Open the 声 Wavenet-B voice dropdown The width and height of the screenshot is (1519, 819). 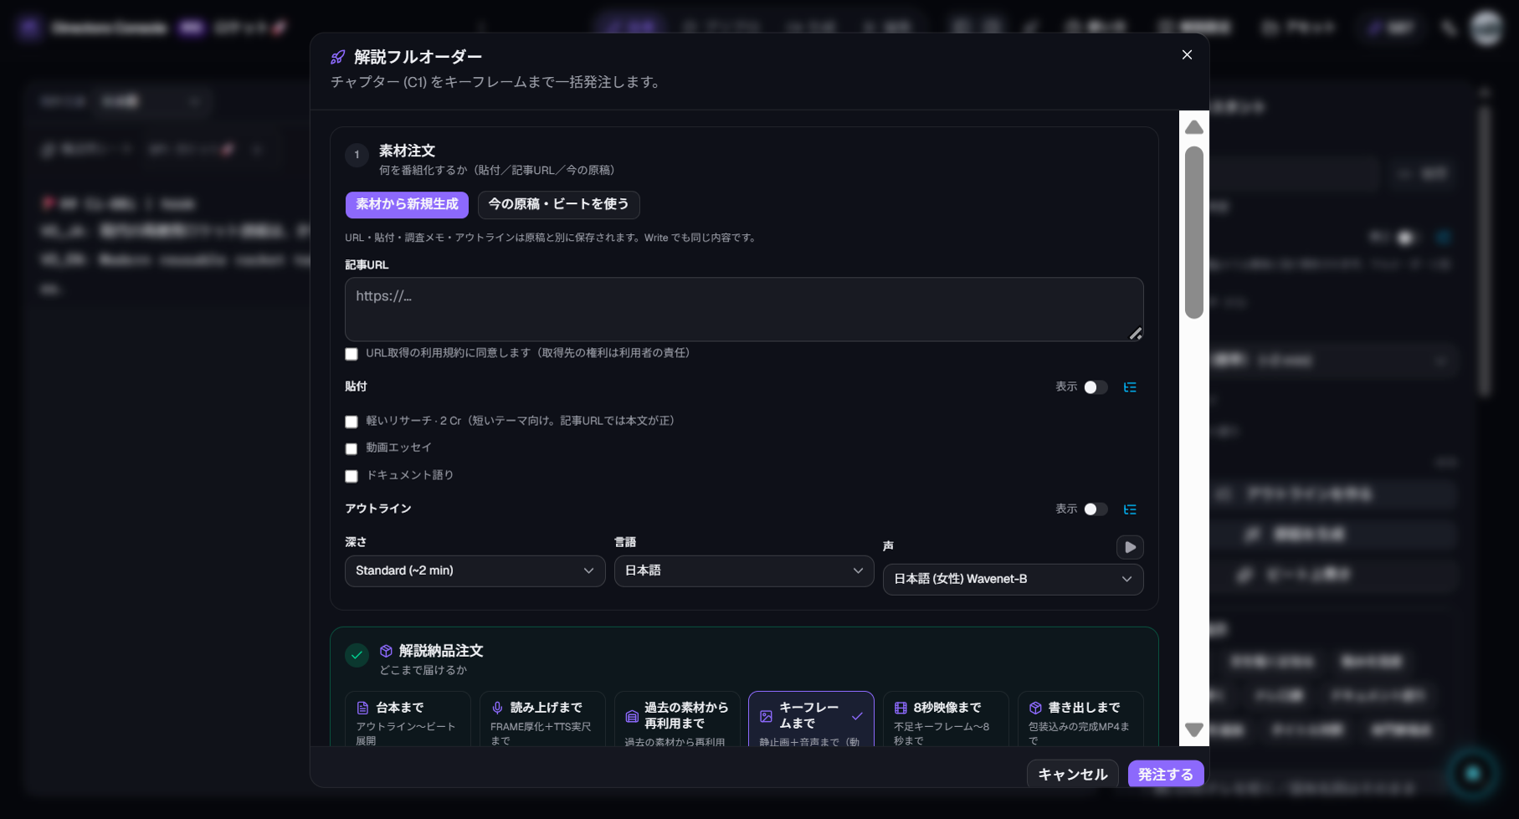pyautogui.click(x=1013, y=579)
